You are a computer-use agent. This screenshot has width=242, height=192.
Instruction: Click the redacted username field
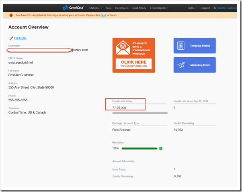(39, 50)
